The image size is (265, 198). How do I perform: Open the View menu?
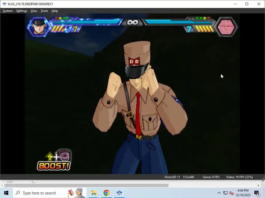click(x=34, y=11)
